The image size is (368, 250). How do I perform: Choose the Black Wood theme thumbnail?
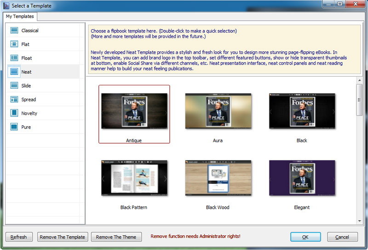[218, 178]
